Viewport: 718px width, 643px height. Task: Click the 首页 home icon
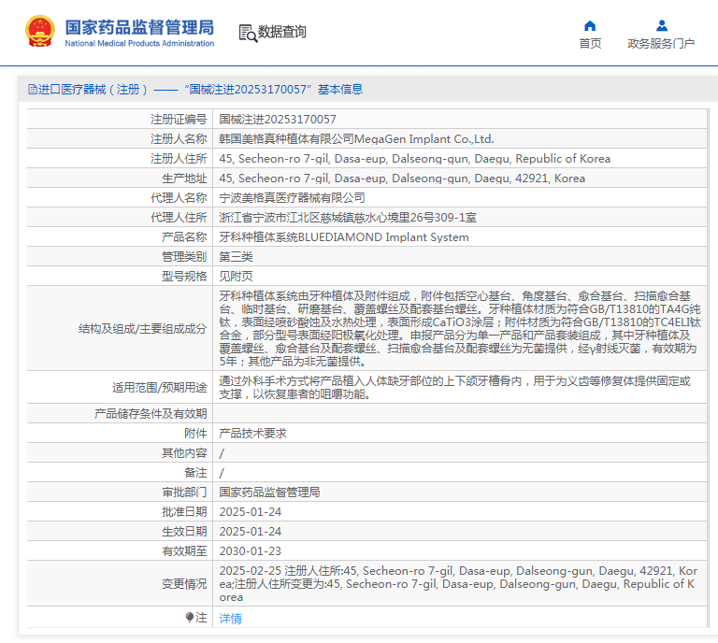click(x=590, y=25)
